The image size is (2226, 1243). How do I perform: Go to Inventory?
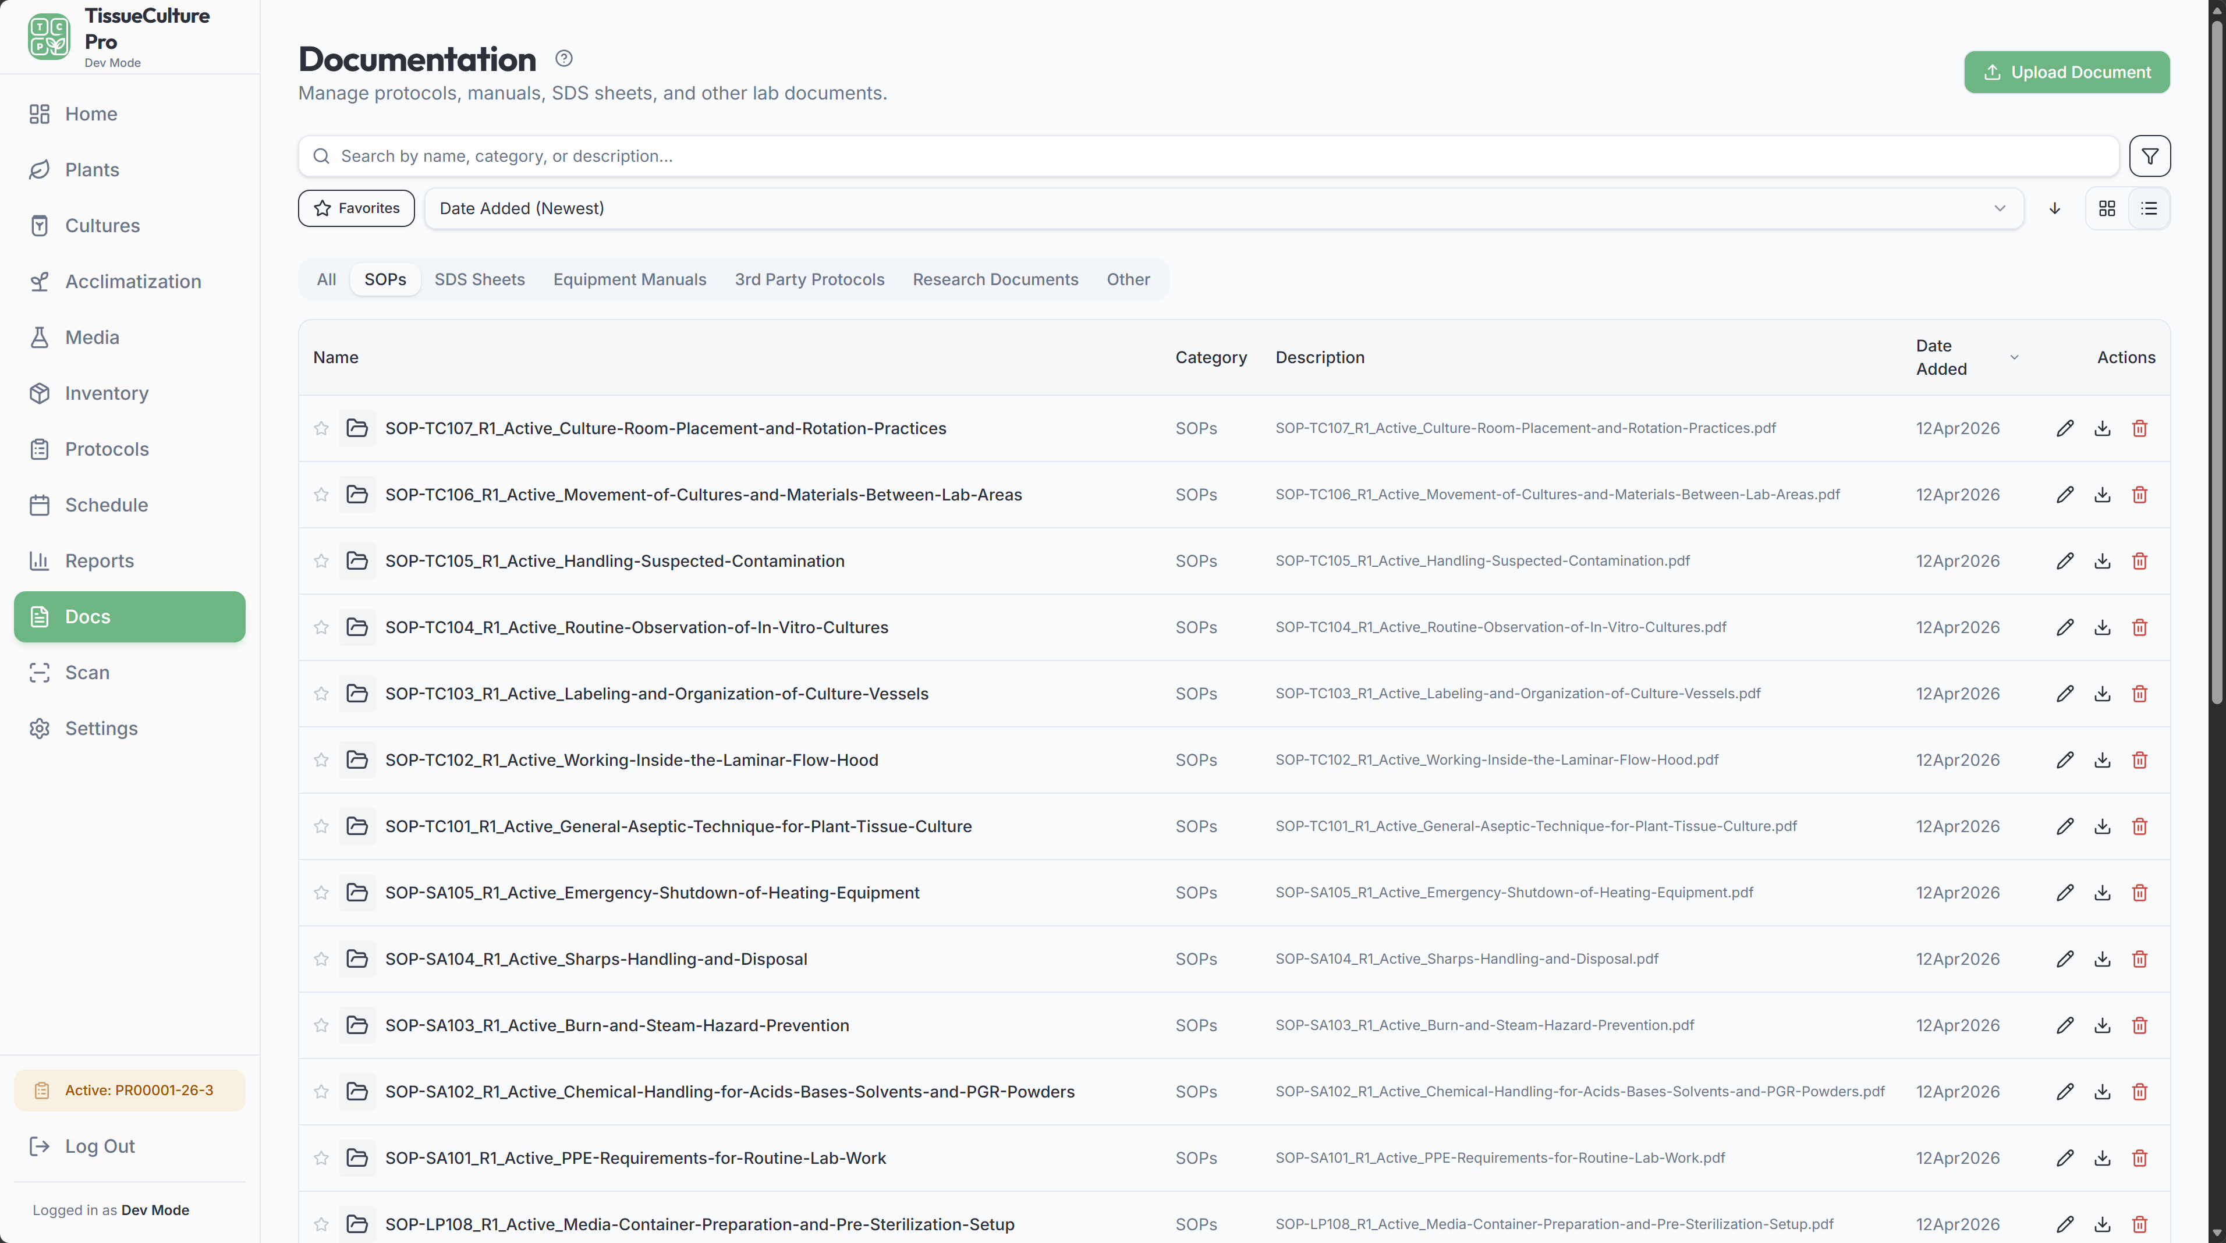(x=130, y=394)
